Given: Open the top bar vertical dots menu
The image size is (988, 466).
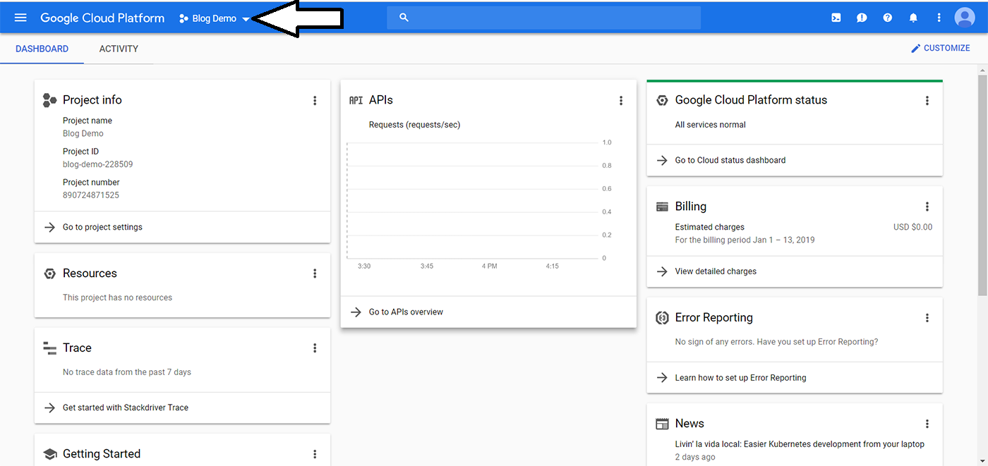Looking at the screenshot, I should 939,18.
